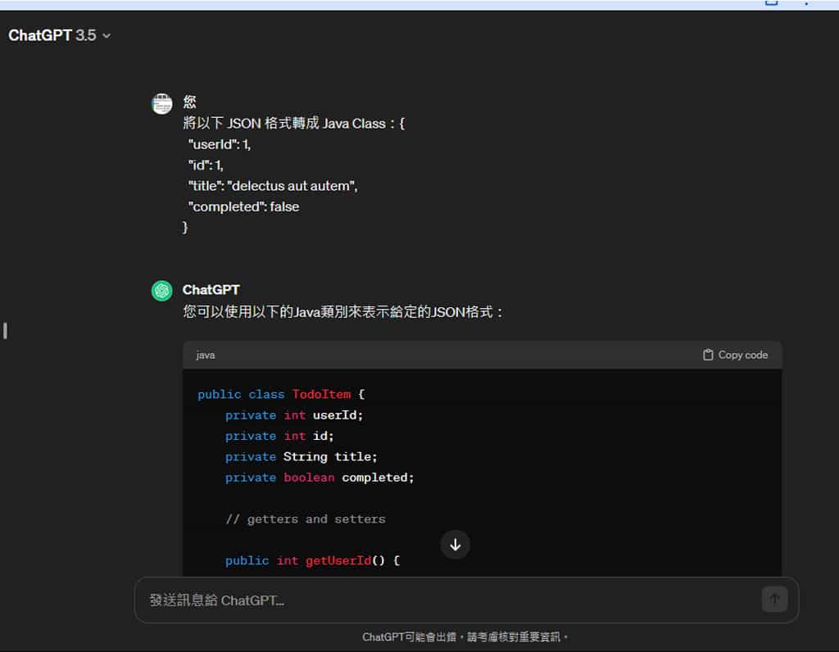839x652 pixels.
Task: Click the 'ChatGPT' sender name above the reply
Action: (211, 290)
